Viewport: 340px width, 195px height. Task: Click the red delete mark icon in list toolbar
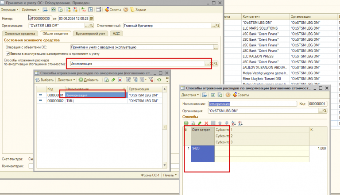(120, 80)
